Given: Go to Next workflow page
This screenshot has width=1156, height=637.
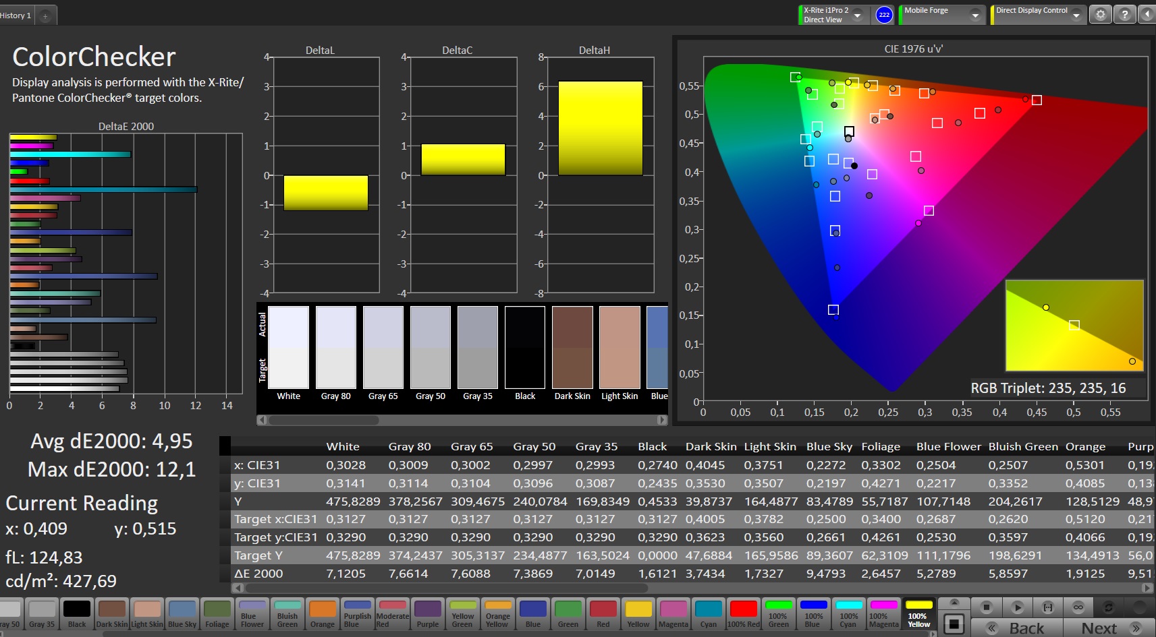Looking at the screenshot, I should (x=1109, y=628).
